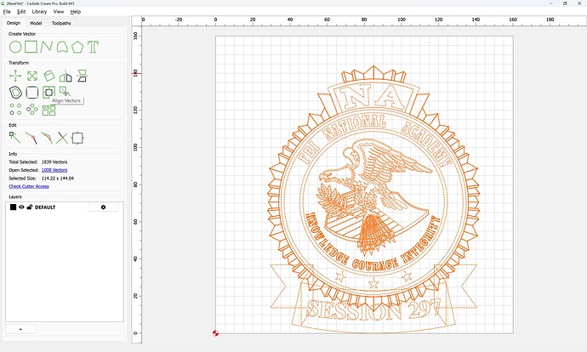The width and height of the screenshot is (587, 352).
Task: Click the DEFAULT layer black color swatch
Action: [13, 207]
